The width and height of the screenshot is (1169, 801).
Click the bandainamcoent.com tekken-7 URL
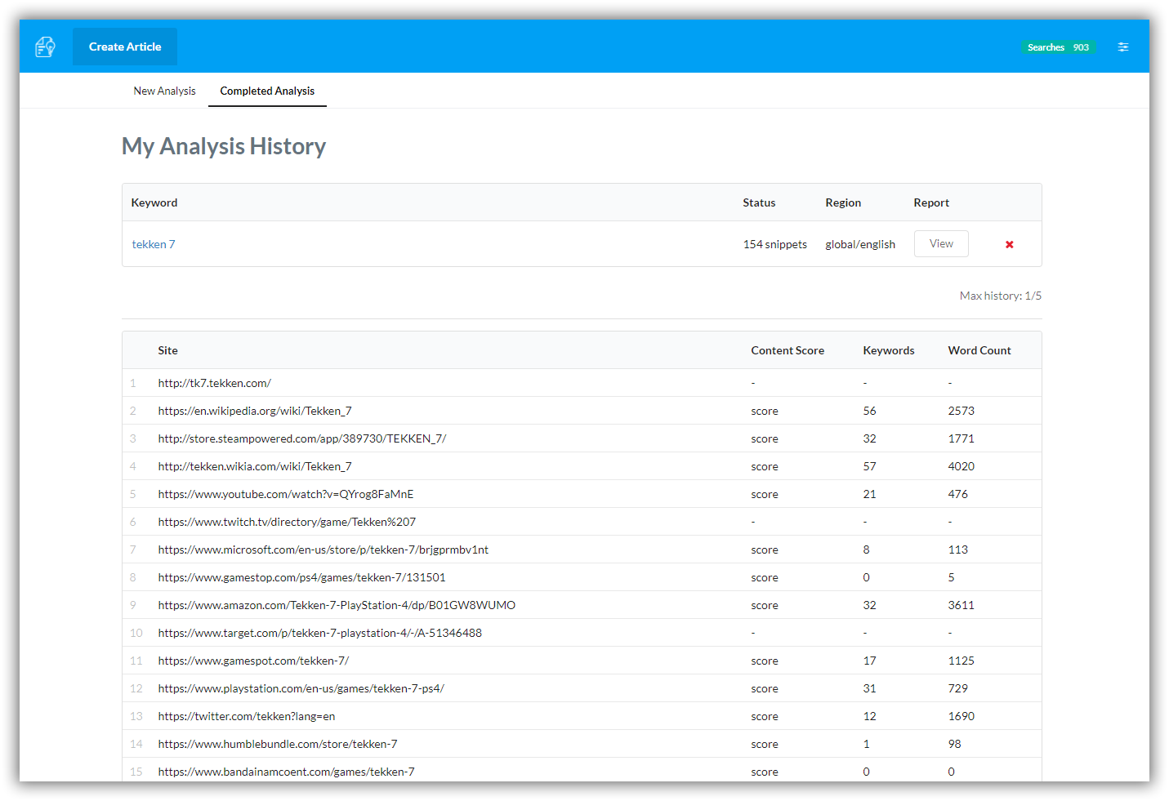point(287,772)
